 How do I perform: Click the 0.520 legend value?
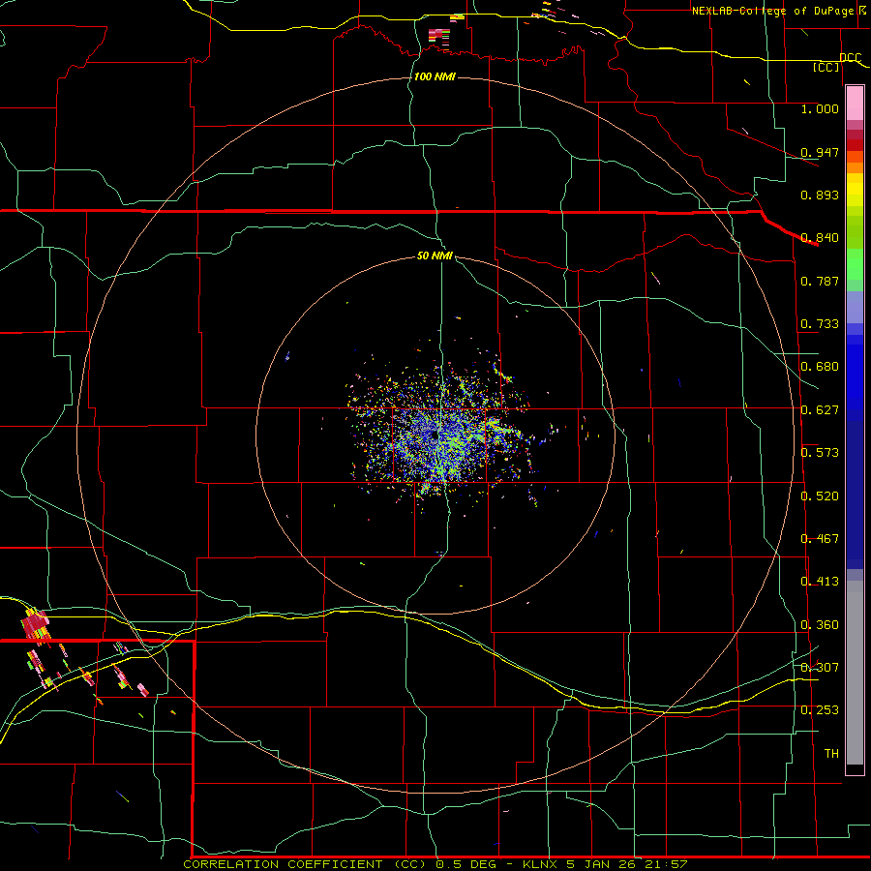[x=820, y=496]
